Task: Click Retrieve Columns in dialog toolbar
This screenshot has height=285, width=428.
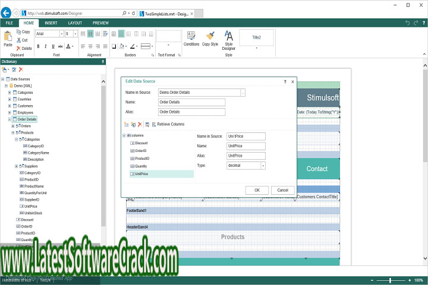Action: [x=168, y=124]
